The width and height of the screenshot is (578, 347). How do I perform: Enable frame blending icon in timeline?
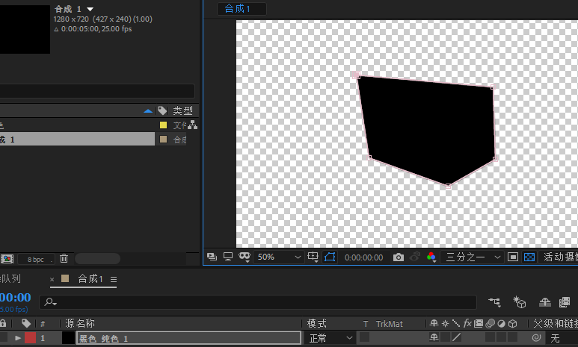pyautogui.click(x=565, y=302)
